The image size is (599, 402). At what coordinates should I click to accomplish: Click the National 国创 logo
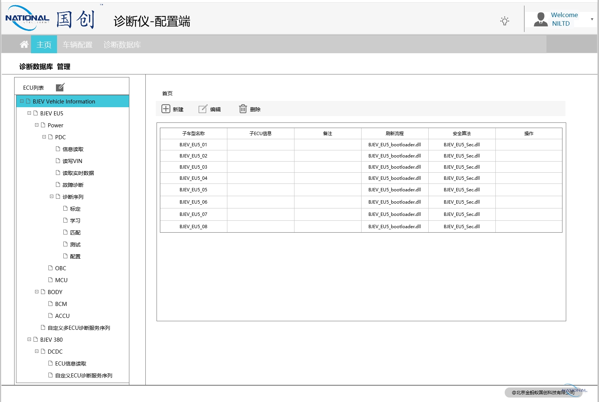50,19
